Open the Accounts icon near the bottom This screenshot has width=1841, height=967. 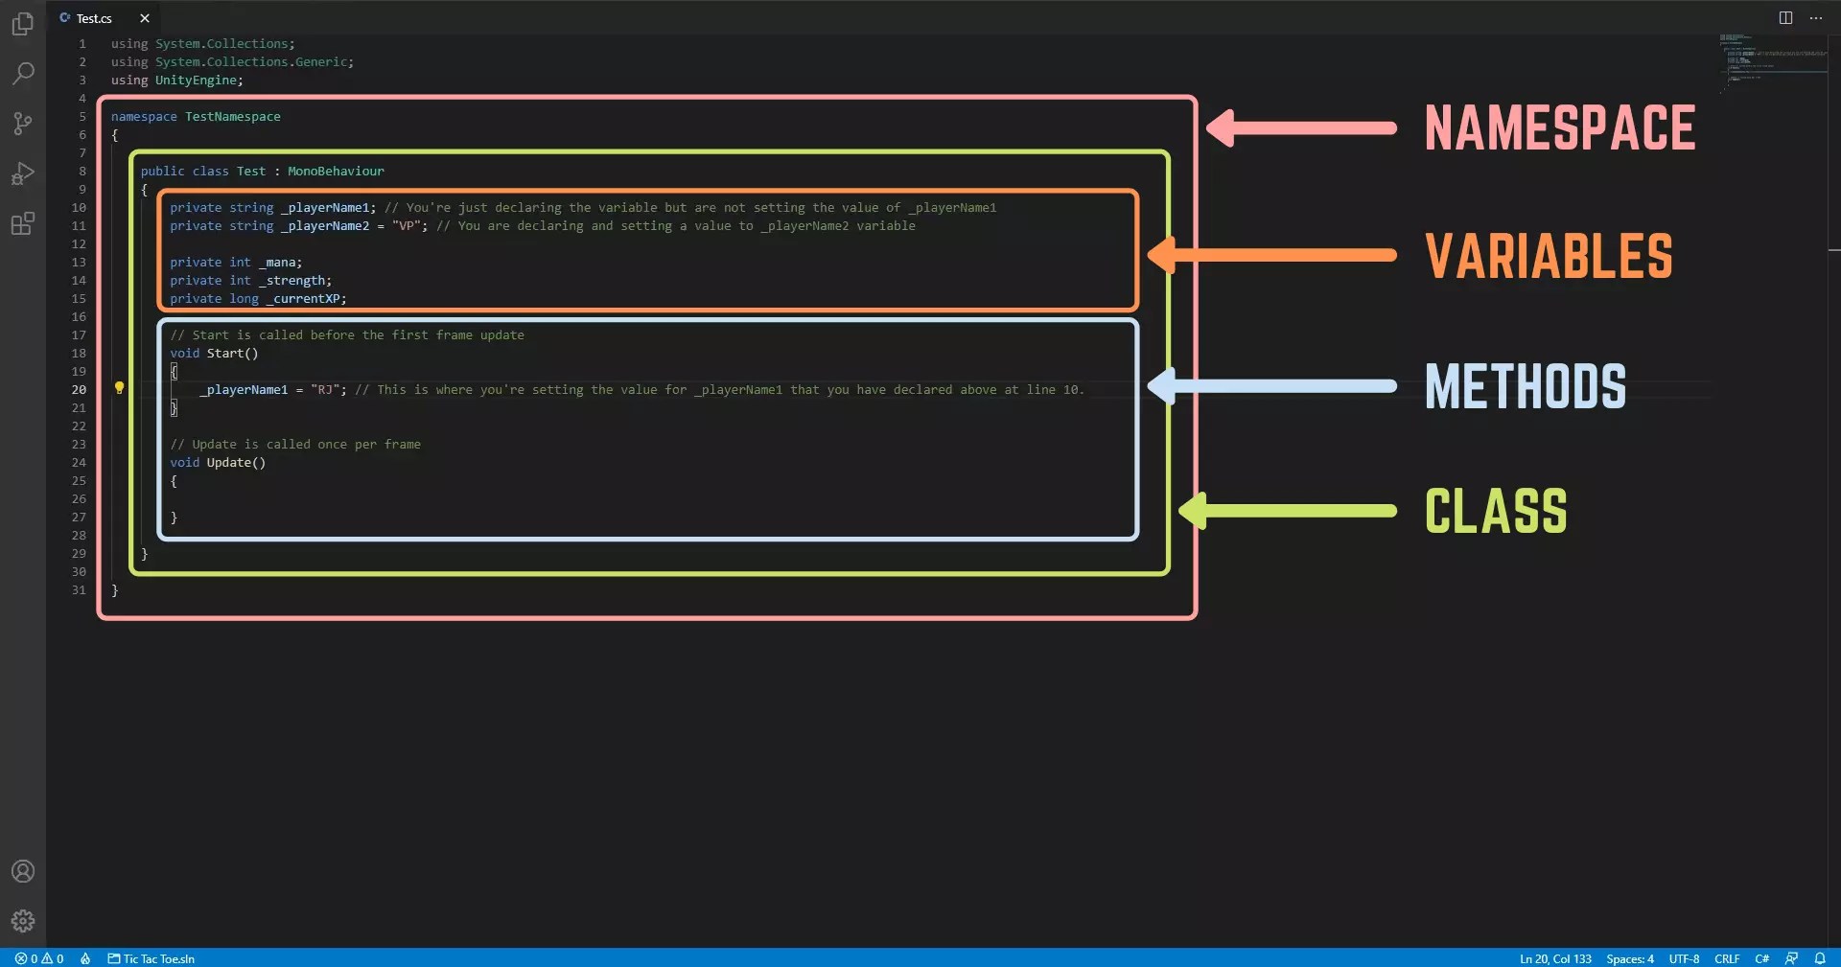pyautogui.click(x=22, y=871)
